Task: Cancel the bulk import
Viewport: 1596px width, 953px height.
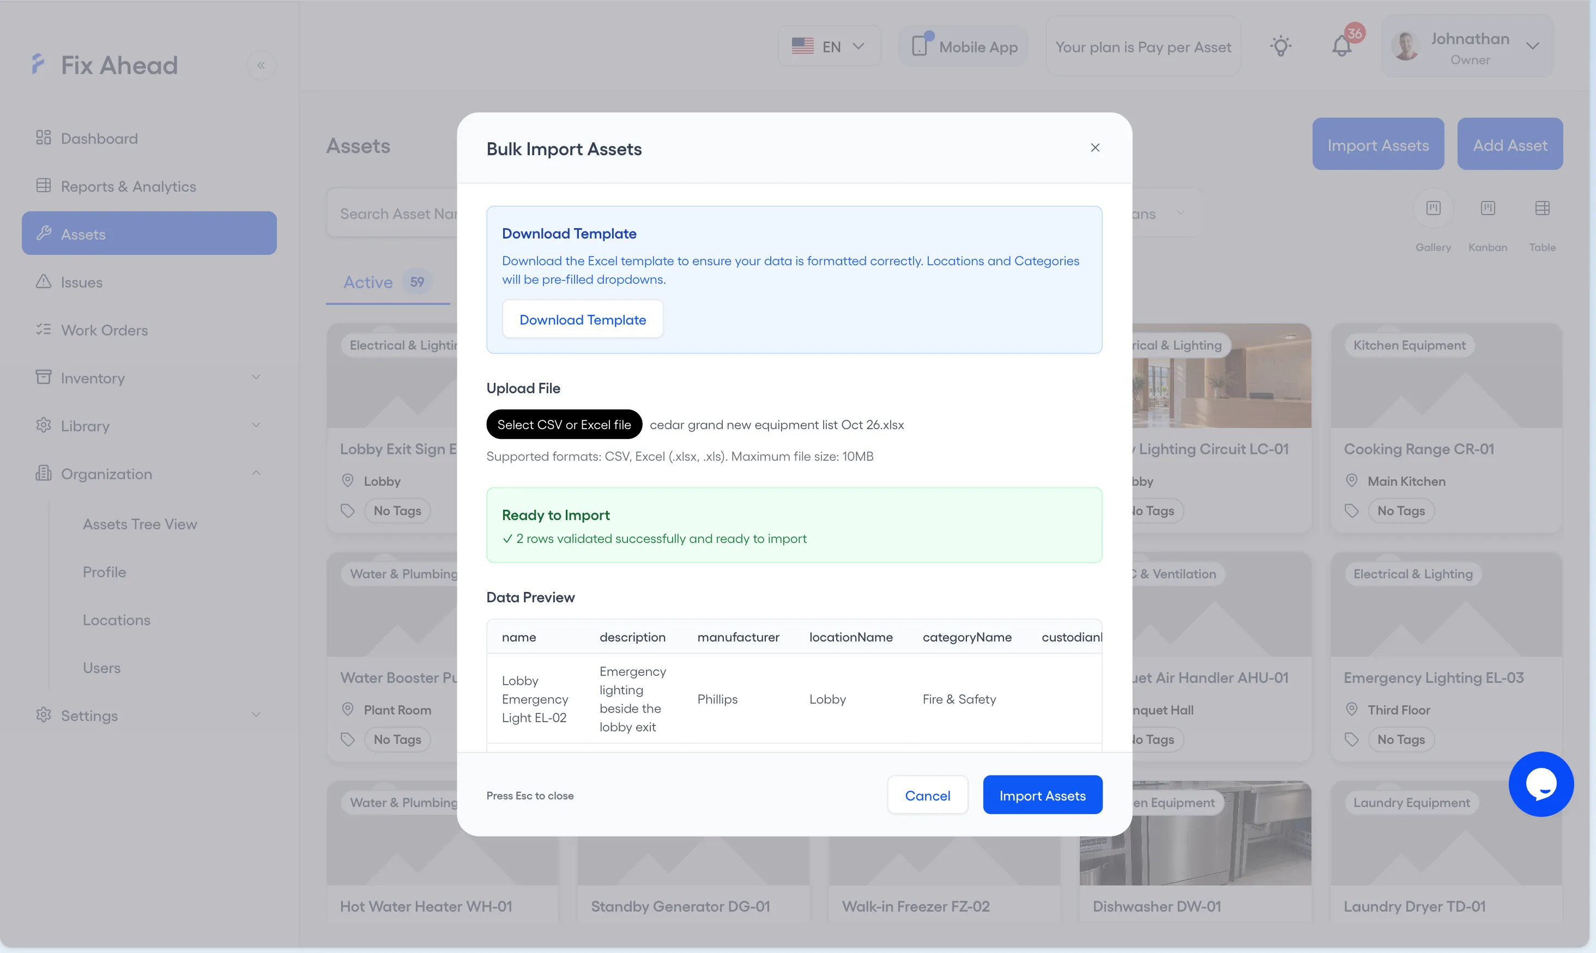Action: coord(927,795)
